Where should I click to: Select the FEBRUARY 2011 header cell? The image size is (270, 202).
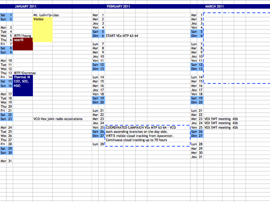coord(118,6)
